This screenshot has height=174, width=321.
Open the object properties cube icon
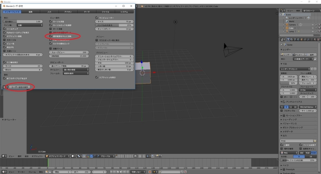[302, 40]
